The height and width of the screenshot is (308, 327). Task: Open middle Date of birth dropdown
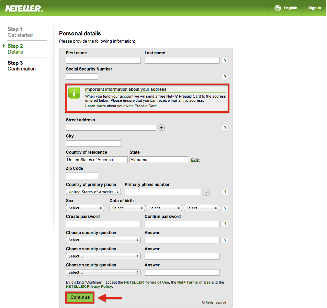coord(164,208)
